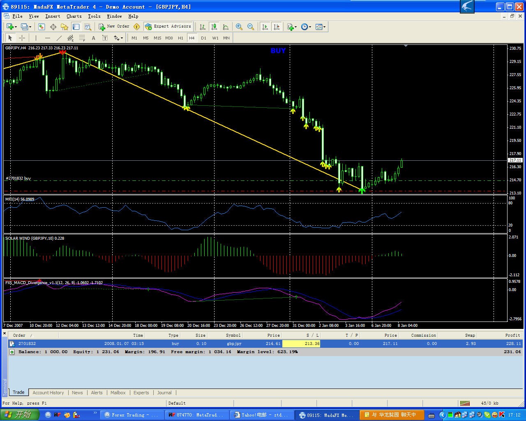The width and height of the screenshot is (526, 421).
Task: Switch to M5 timeframe
Action: pos(146,38)
